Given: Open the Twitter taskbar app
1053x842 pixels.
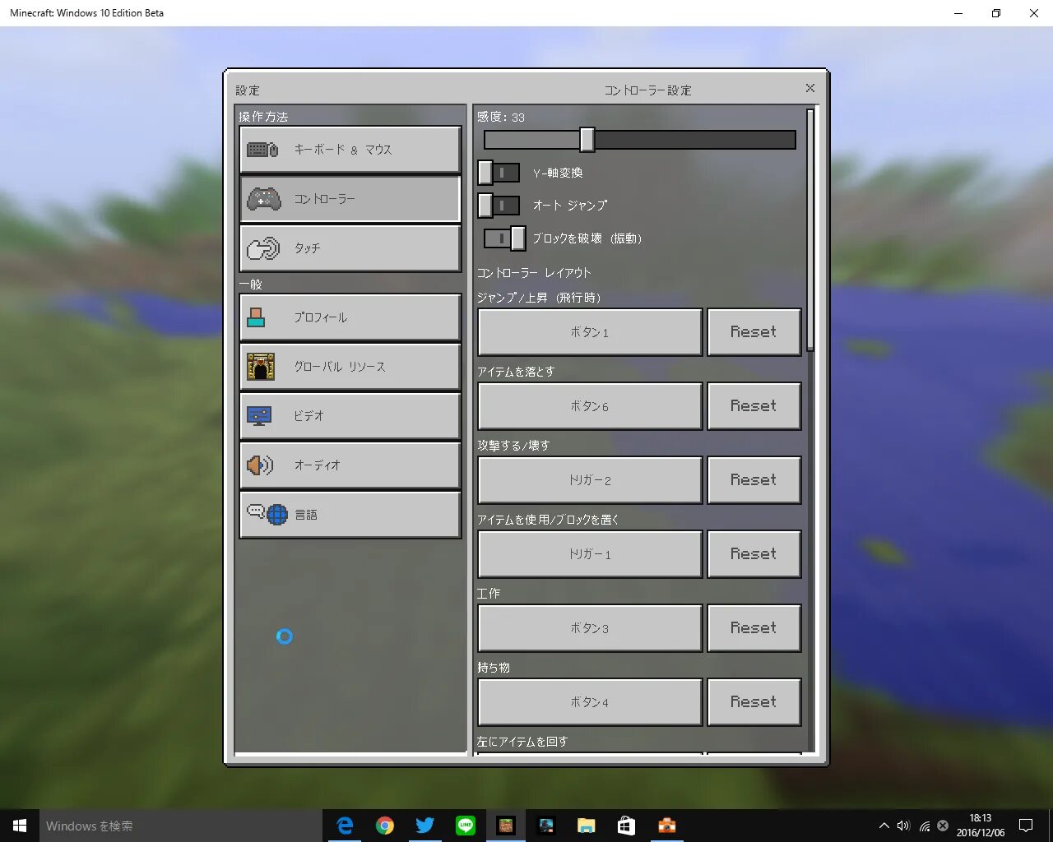Looking at the screenshot, I should (x=425, y=826).
